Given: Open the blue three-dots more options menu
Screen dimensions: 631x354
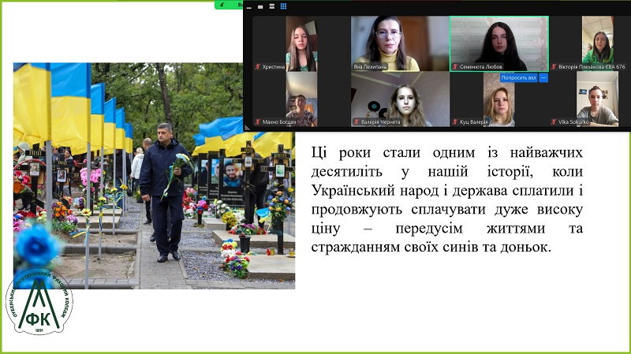Looking at the screenshot, I should (x=543, y=77).
